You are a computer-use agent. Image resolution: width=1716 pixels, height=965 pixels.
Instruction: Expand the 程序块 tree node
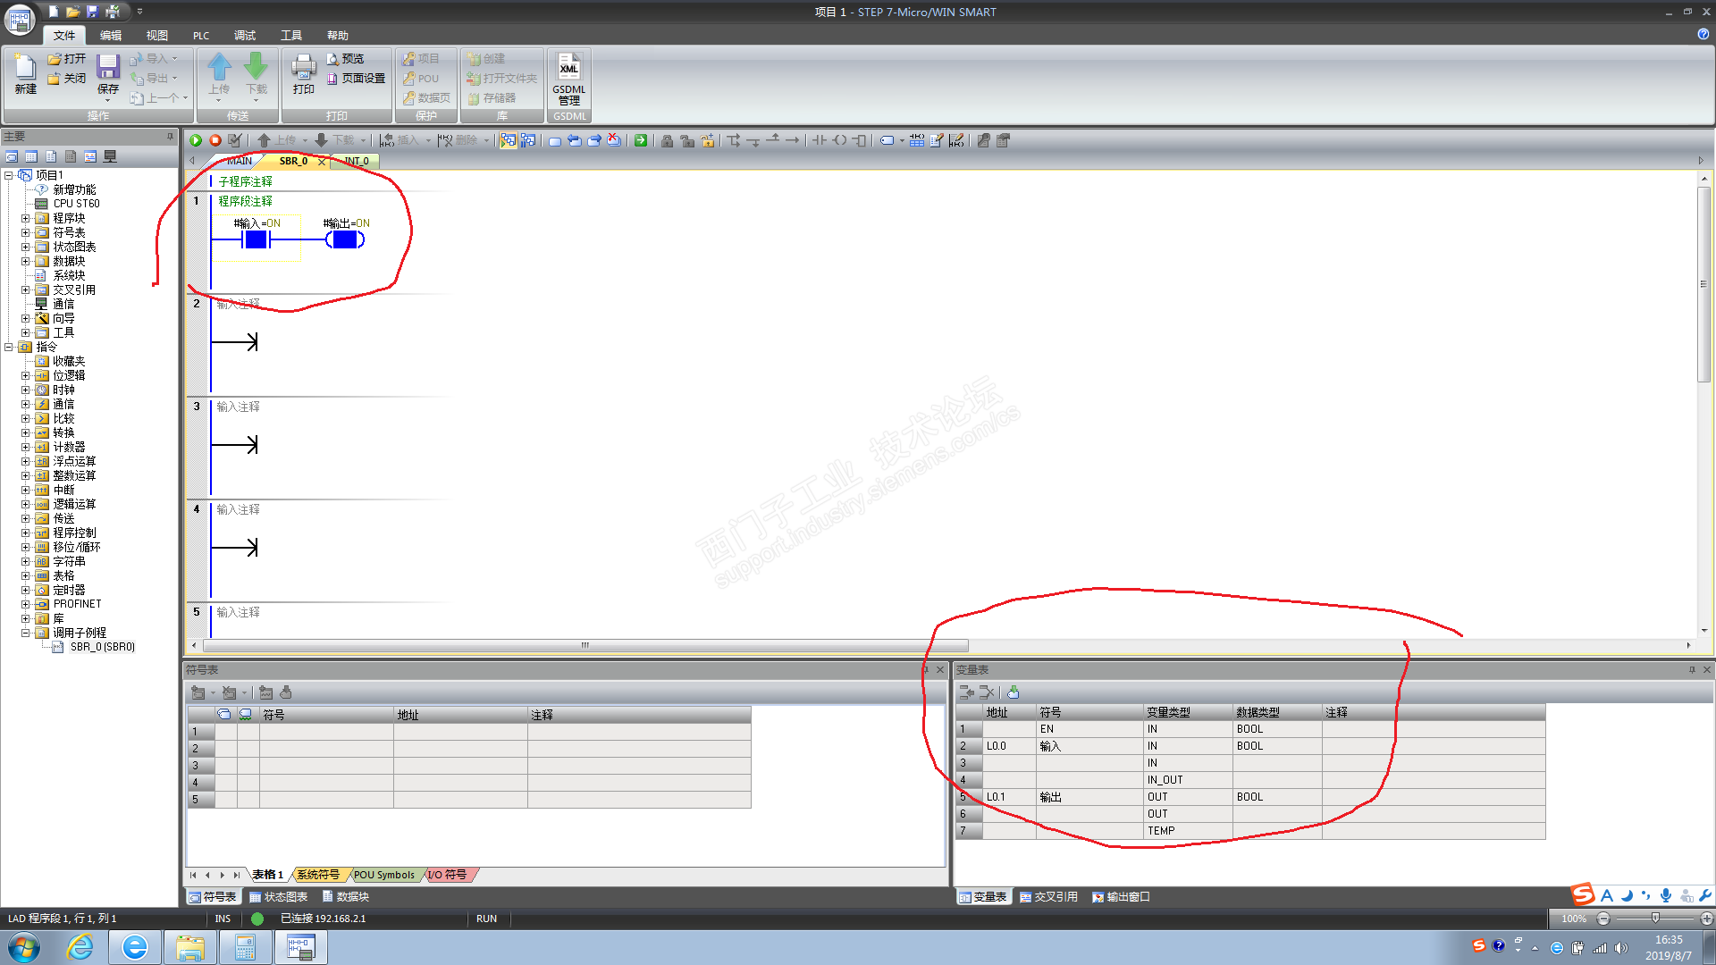click(26, 218)
